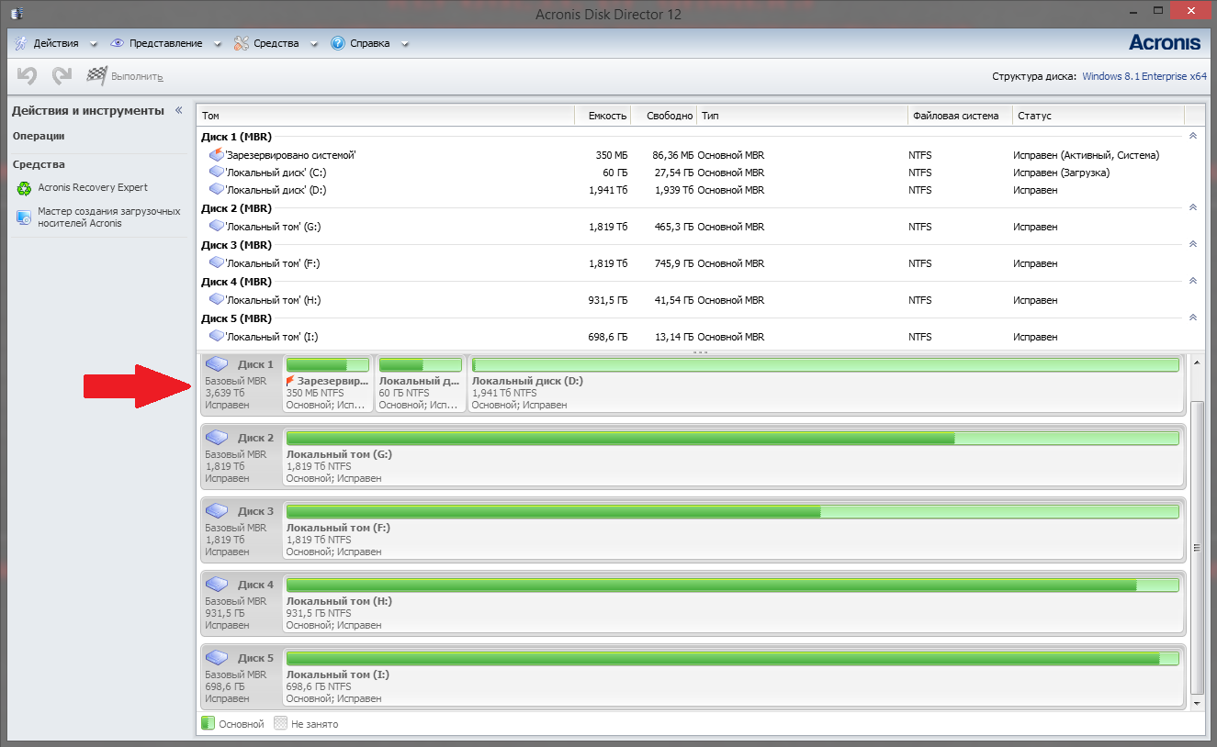Click Выполнить to commit pending operations
Image resolution: width=1217 pixels, height=747 pixels.
point(125,76)
